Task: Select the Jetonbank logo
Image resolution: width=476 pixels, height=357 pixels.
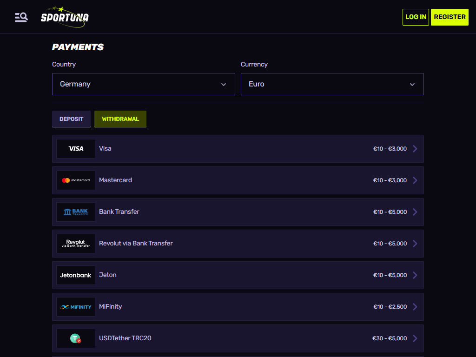Action: [x=76, y=275]
